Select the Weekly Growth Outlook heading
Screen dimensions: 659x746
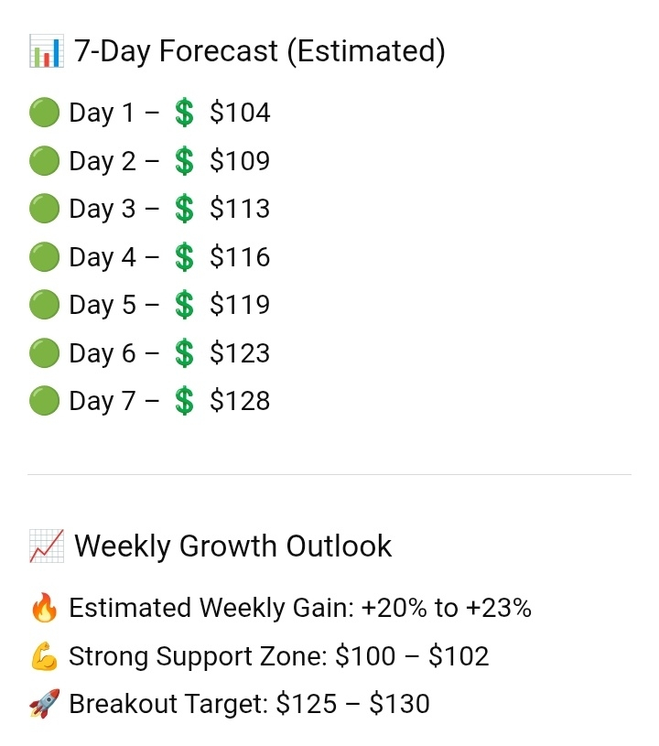[233, 546]
